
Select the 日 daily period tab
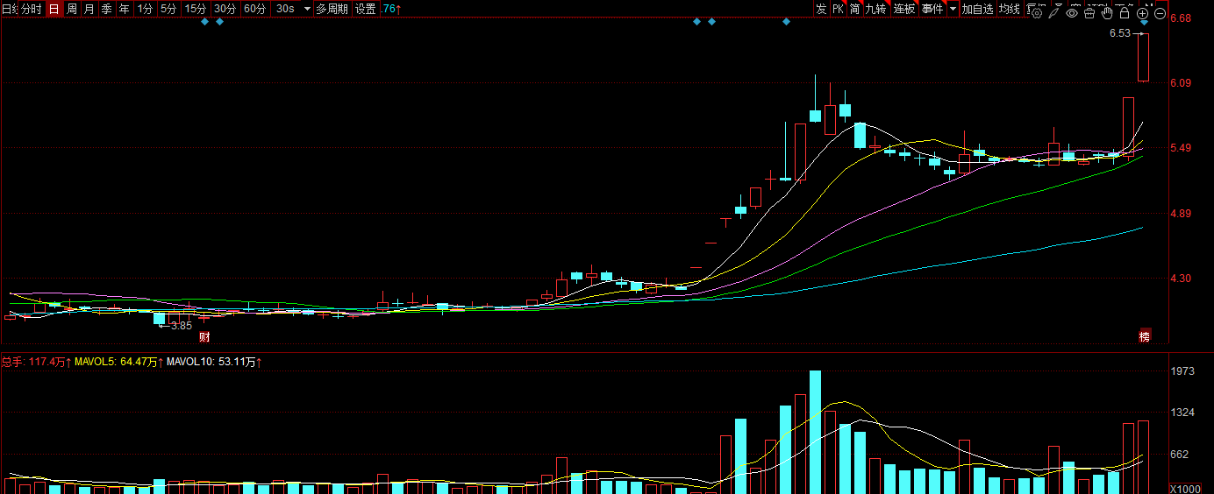click(x=54, y=9)
